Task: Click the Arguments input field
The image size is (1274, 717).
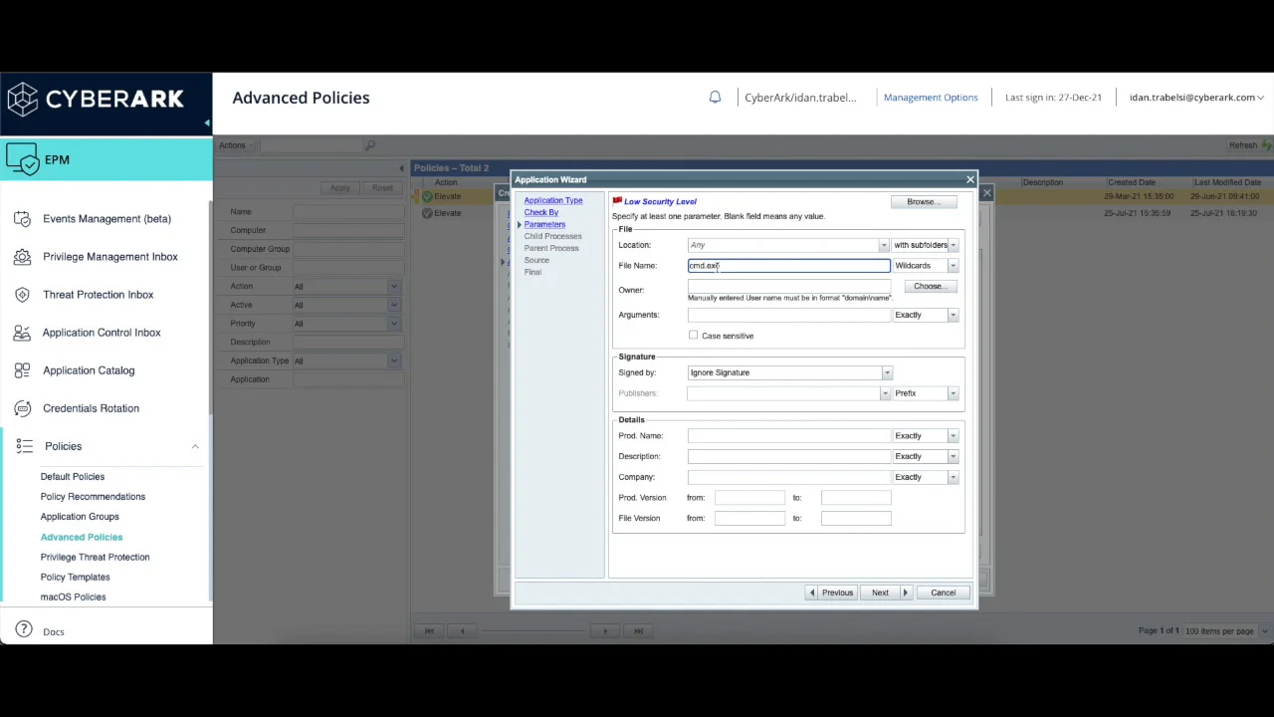Action: point(788,315)
